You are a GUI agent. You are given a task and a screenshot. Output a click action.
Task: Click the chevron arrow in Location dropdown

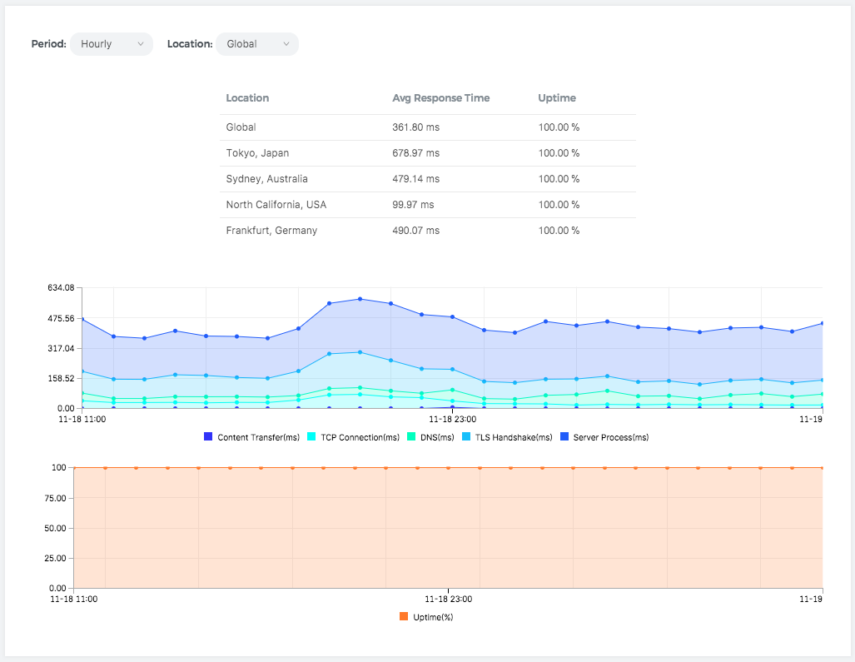(286, 44)
